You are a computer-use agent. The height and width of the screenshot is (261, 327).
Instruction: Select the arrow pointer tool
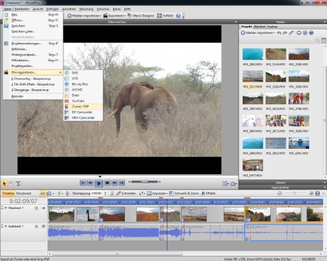pos(5,184)
